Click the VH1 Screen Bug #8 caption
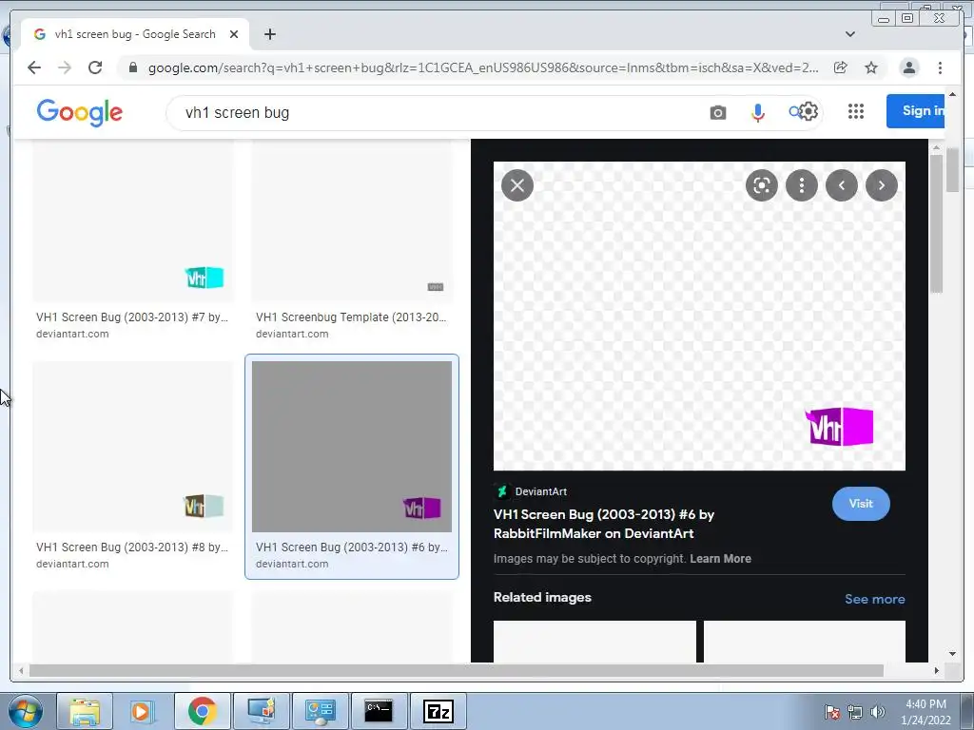This screenshot has height=730, width=974. click(132, 547)
